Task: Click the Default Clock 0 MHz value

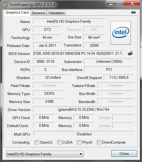Action: coord(44,125)
